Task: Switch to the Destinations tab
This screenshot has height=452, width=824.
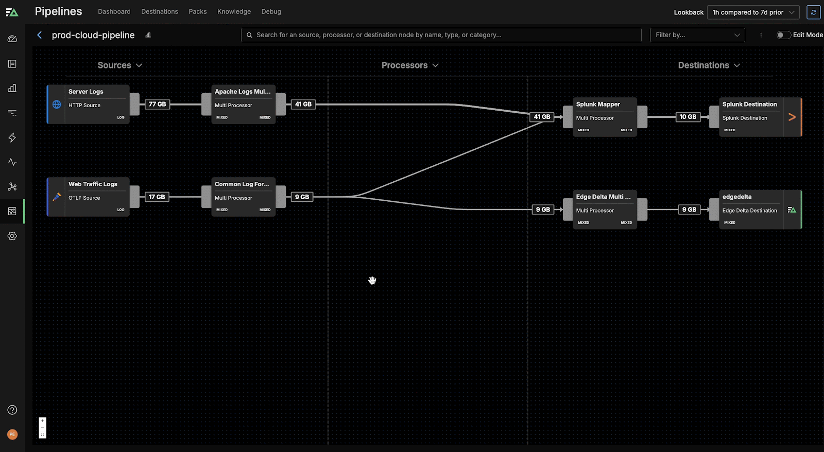Action: coord(160,11)
